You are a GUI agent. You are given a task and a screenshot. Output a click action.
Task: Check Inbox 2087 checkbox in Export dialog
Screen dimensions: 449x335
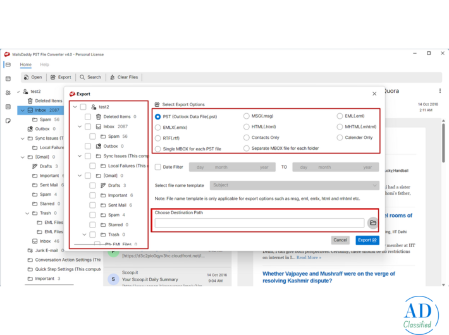point(88,126)
